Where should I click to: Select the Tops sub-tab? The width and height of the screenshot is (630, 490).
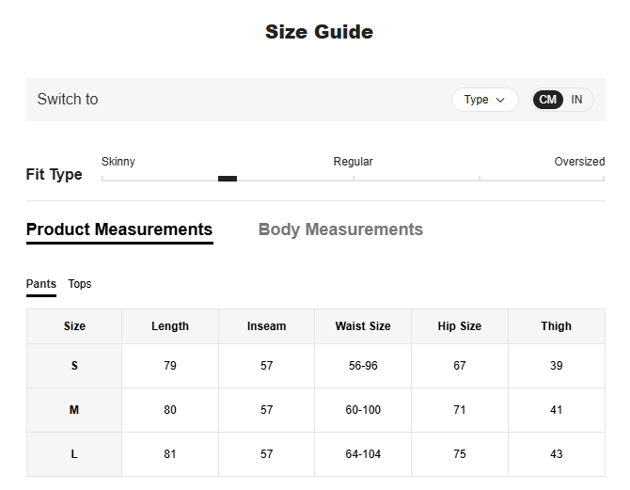tap(80, 284)
